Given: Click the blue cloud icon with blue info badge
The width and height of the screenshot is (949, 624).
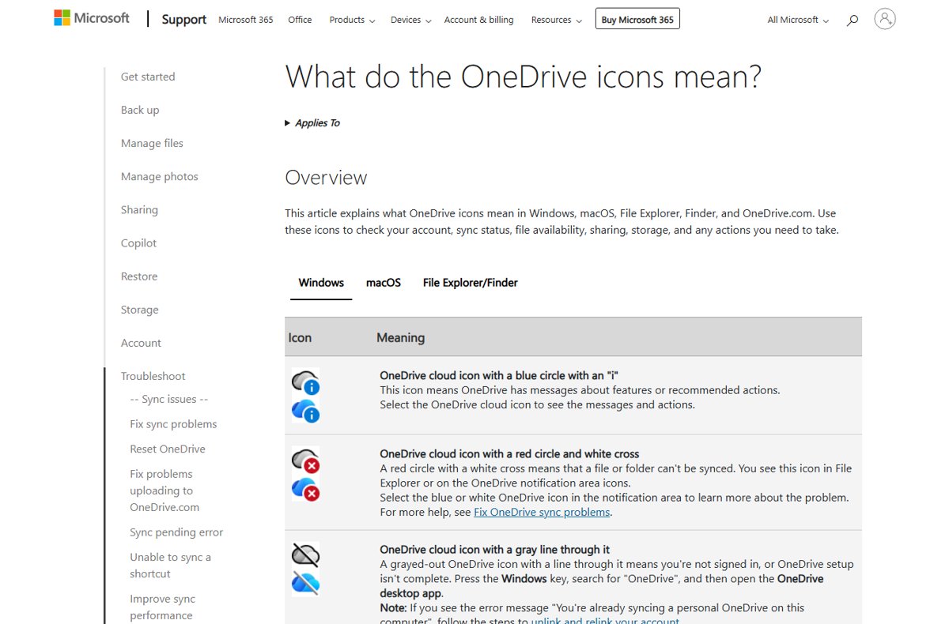Looking at the screenshot, I should coord(305,410).
